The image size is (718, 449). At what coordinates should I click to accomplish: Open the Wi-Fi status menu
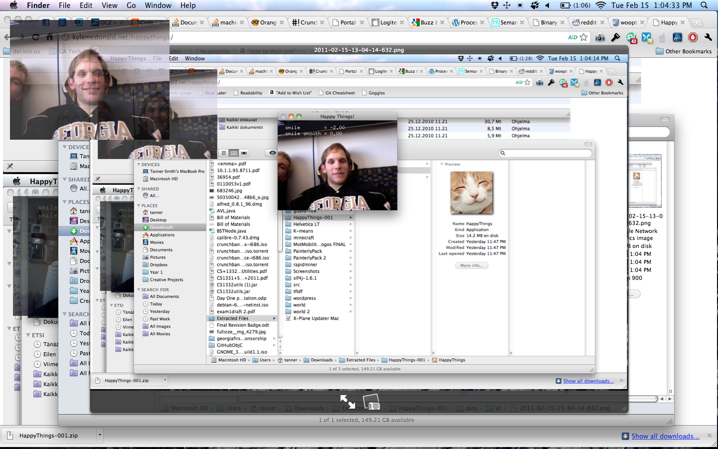tap(601, 5)
